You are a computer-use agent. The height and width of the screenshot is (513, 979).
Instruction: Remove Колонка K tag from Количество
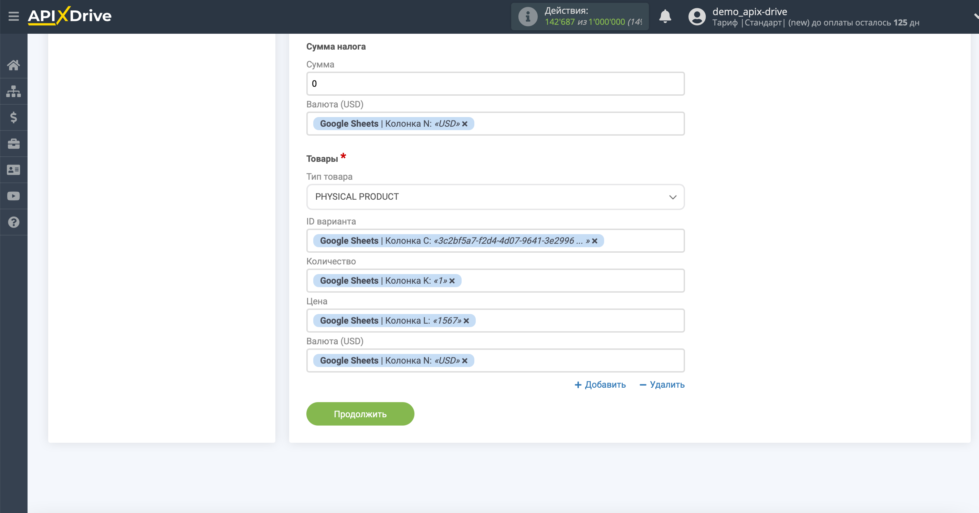pos(452,281)
